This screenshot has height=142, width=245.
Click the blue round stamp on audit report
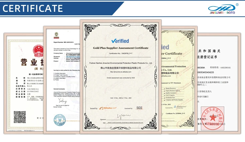click(59, 120)
